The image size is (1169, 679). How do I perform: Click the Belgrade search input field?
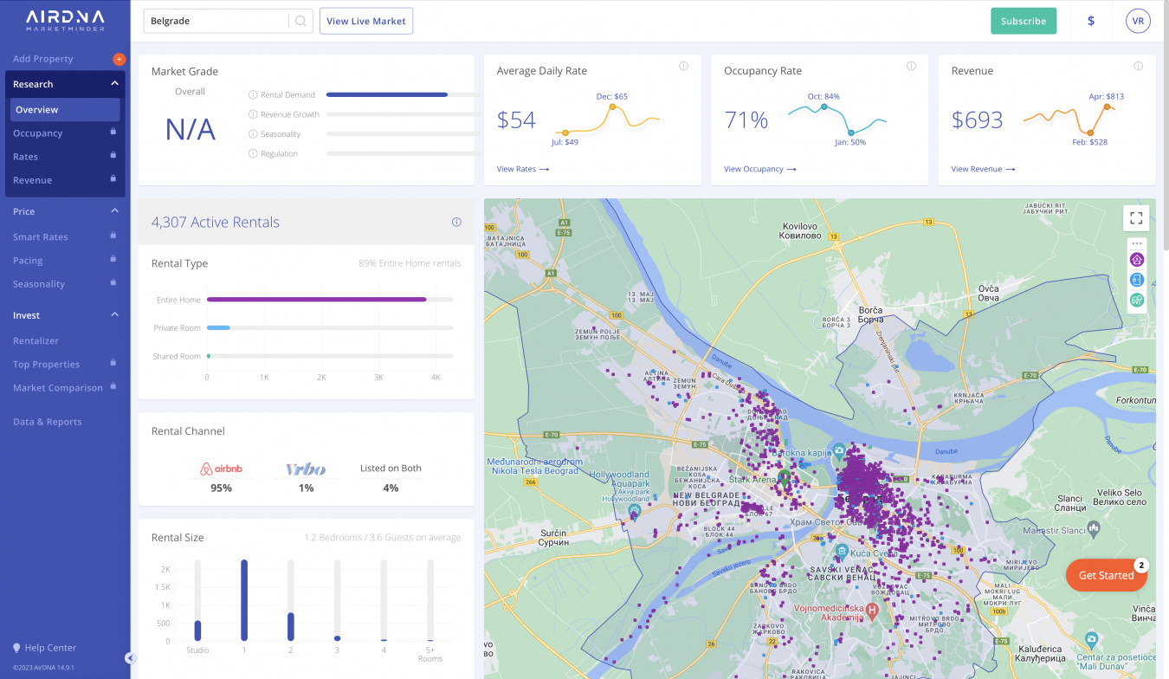(x=216, y=21)
